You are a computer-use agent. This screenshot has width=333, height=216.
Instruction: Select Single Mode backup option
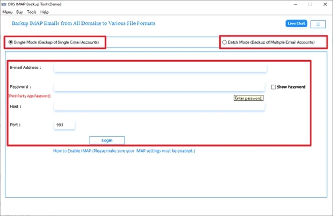(x=10, y=42)
